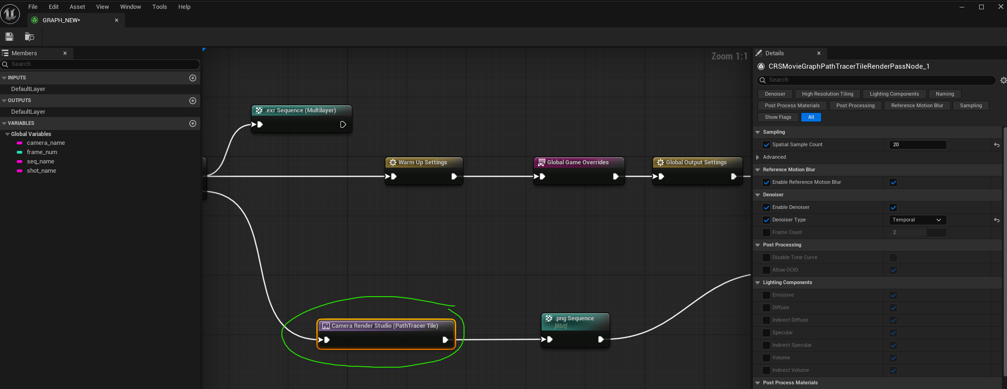Filter details by High Resolution Tiling
1007x389 pixels.
tap(828, 94)
